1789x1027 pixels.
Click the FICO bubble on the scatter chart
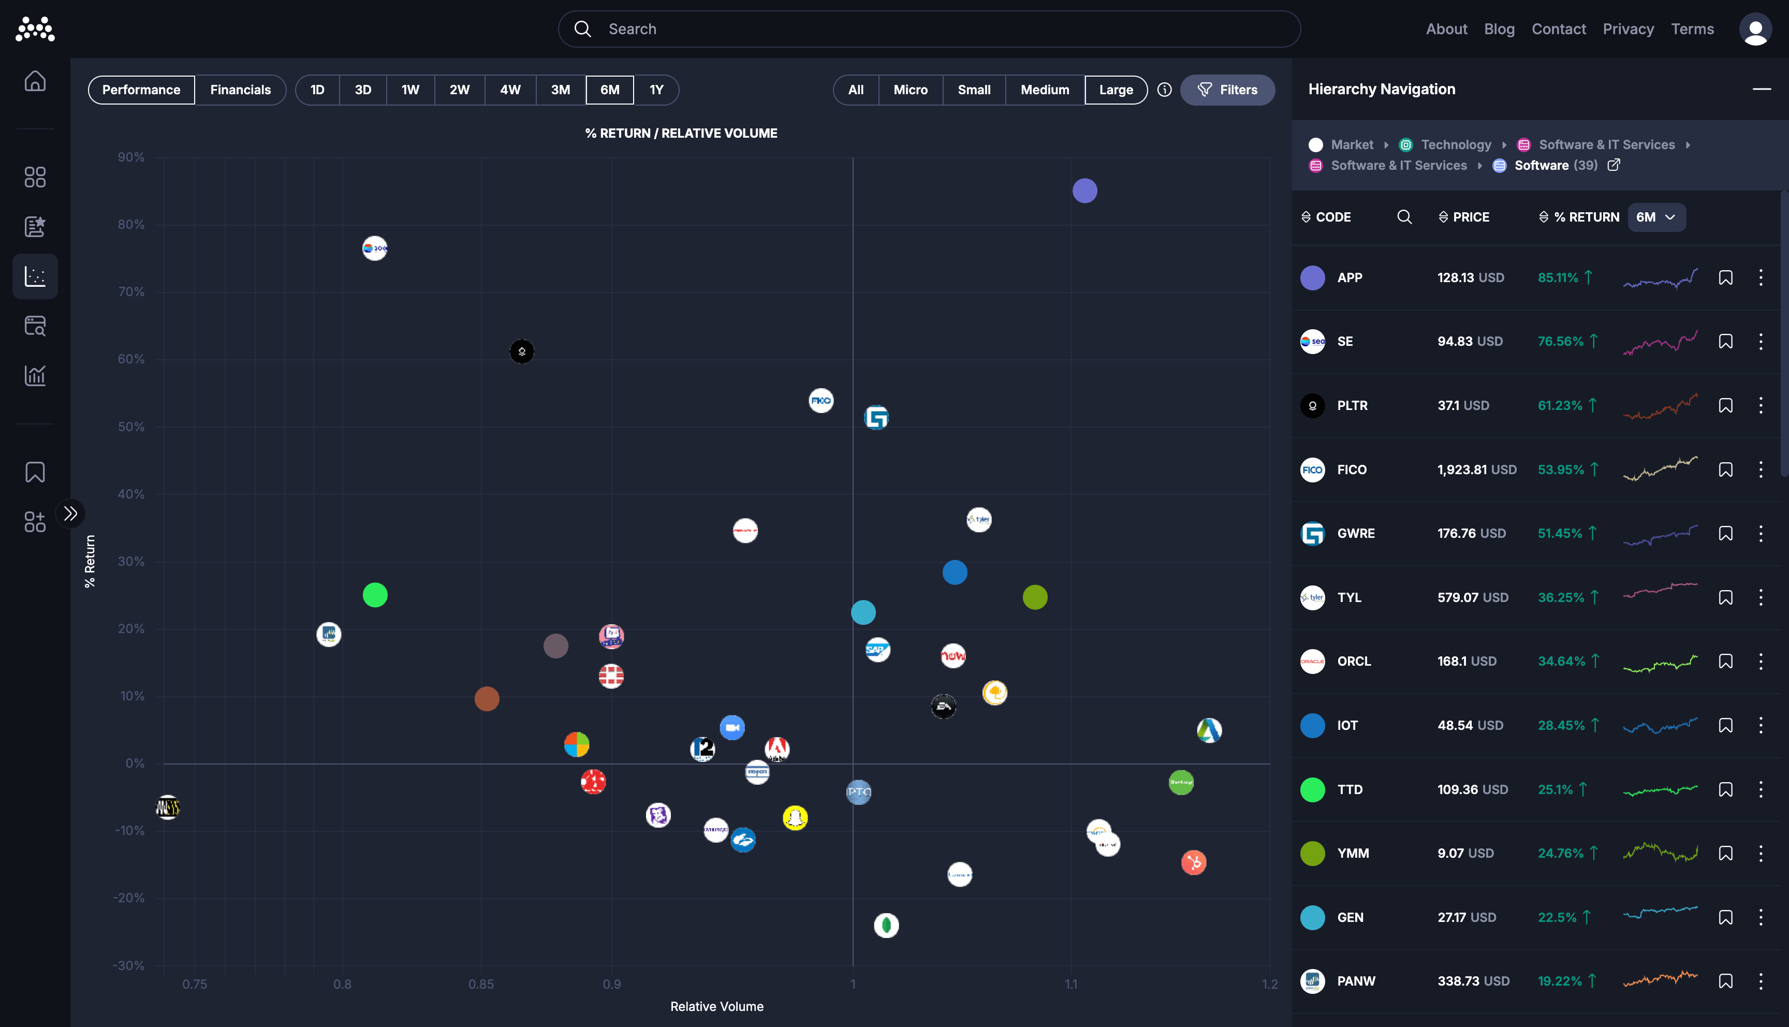821,401
